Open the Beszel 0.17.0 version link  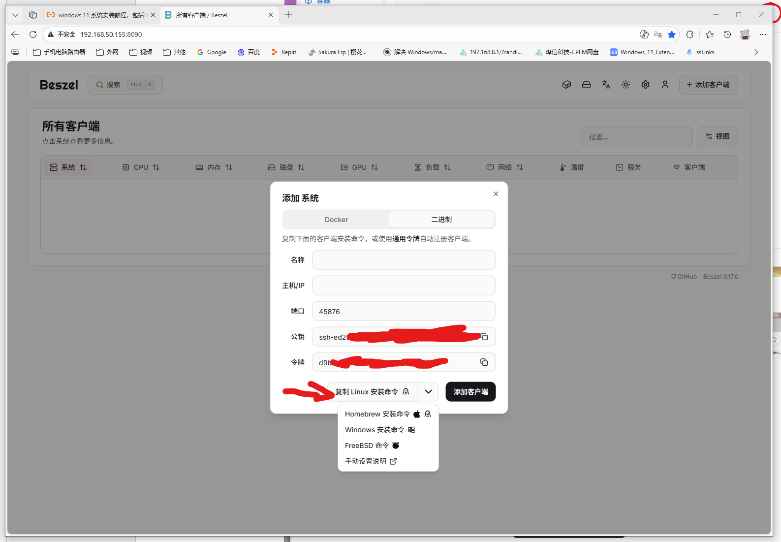(x=720, y=277)
